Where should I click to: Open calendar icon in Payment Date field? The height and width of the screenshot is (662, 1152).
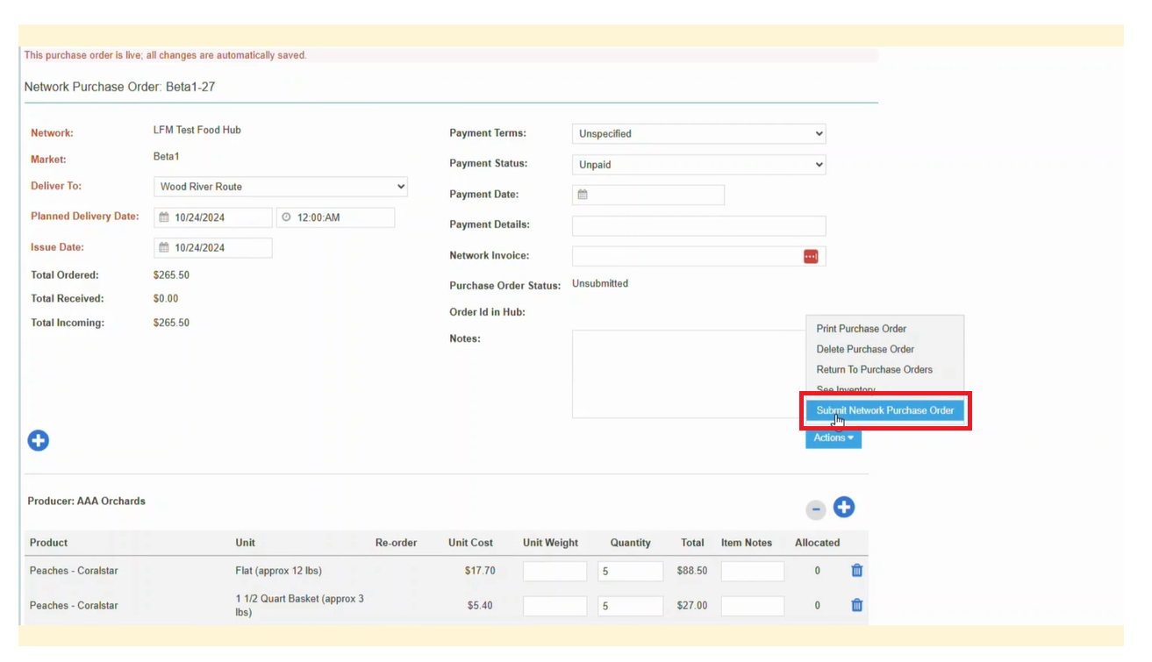[583, 195]
